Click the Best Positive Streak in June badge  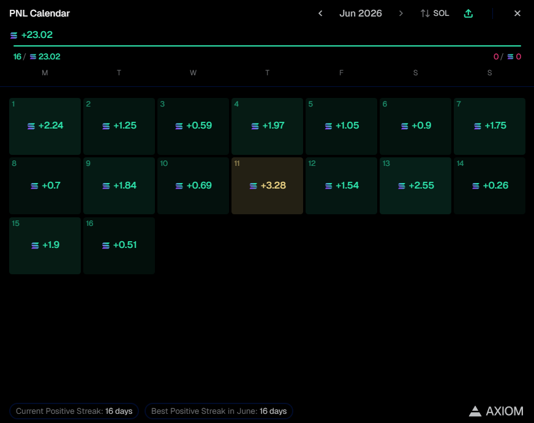pos(219,411)
